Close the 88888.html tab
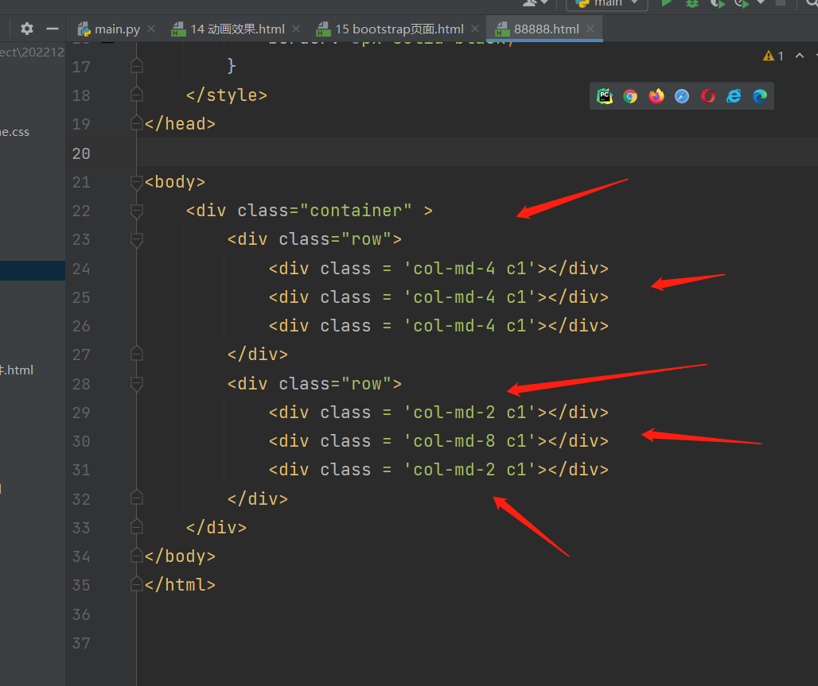 tap(590, 29)
